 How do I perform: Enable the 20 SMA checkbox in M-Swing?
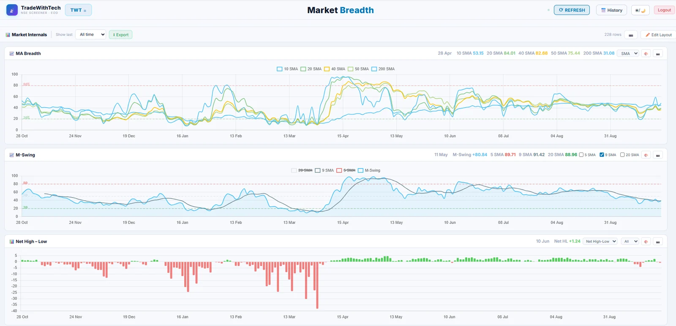click(x=622, y=155)
